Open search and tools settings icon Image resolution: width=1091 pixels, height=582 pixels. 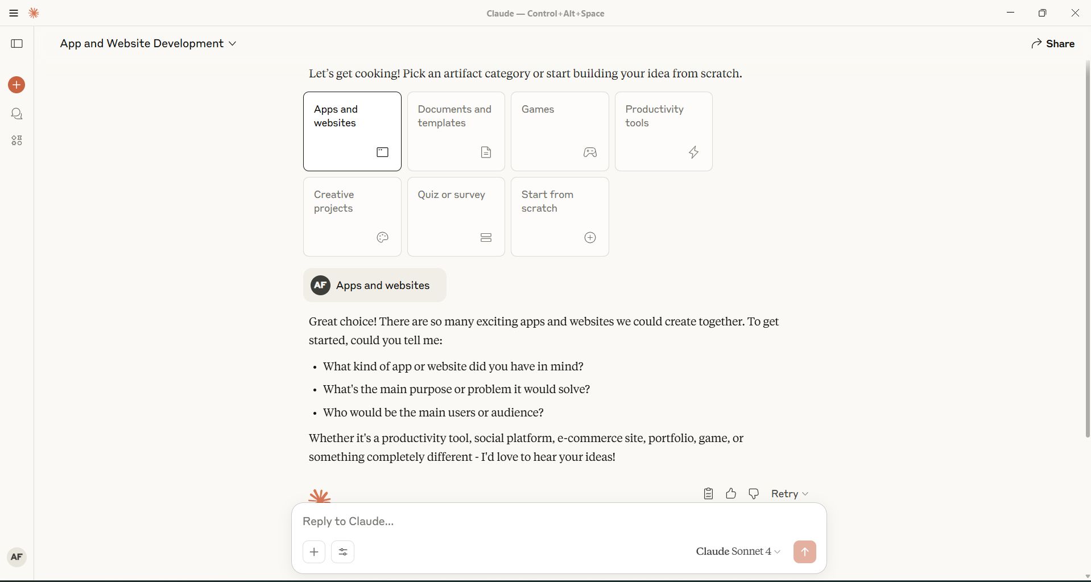[343, 551]
